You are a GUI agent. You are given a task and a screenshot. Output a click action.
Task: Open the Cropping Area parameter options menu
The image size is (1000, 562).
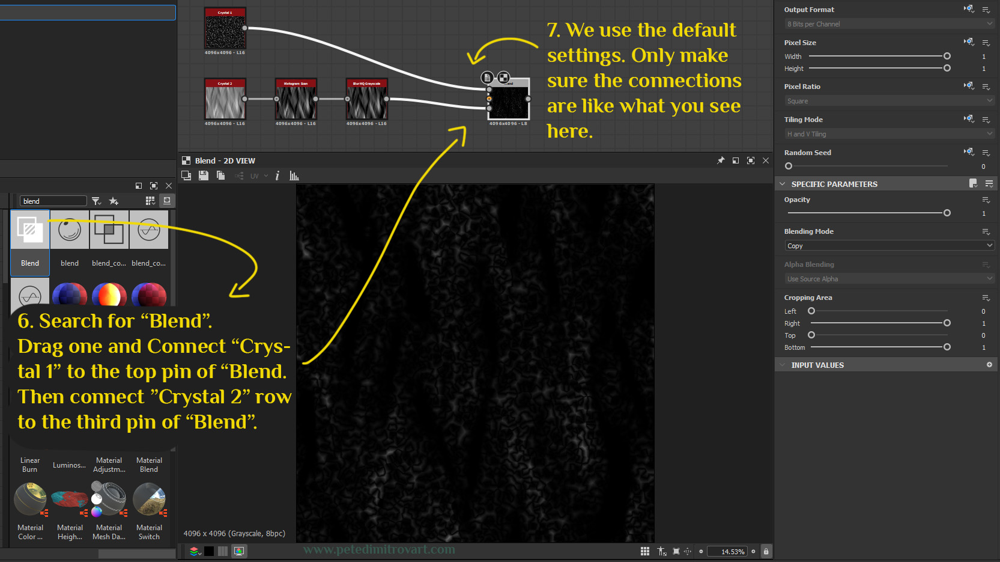pyautogui.click(x=986, y=298)
